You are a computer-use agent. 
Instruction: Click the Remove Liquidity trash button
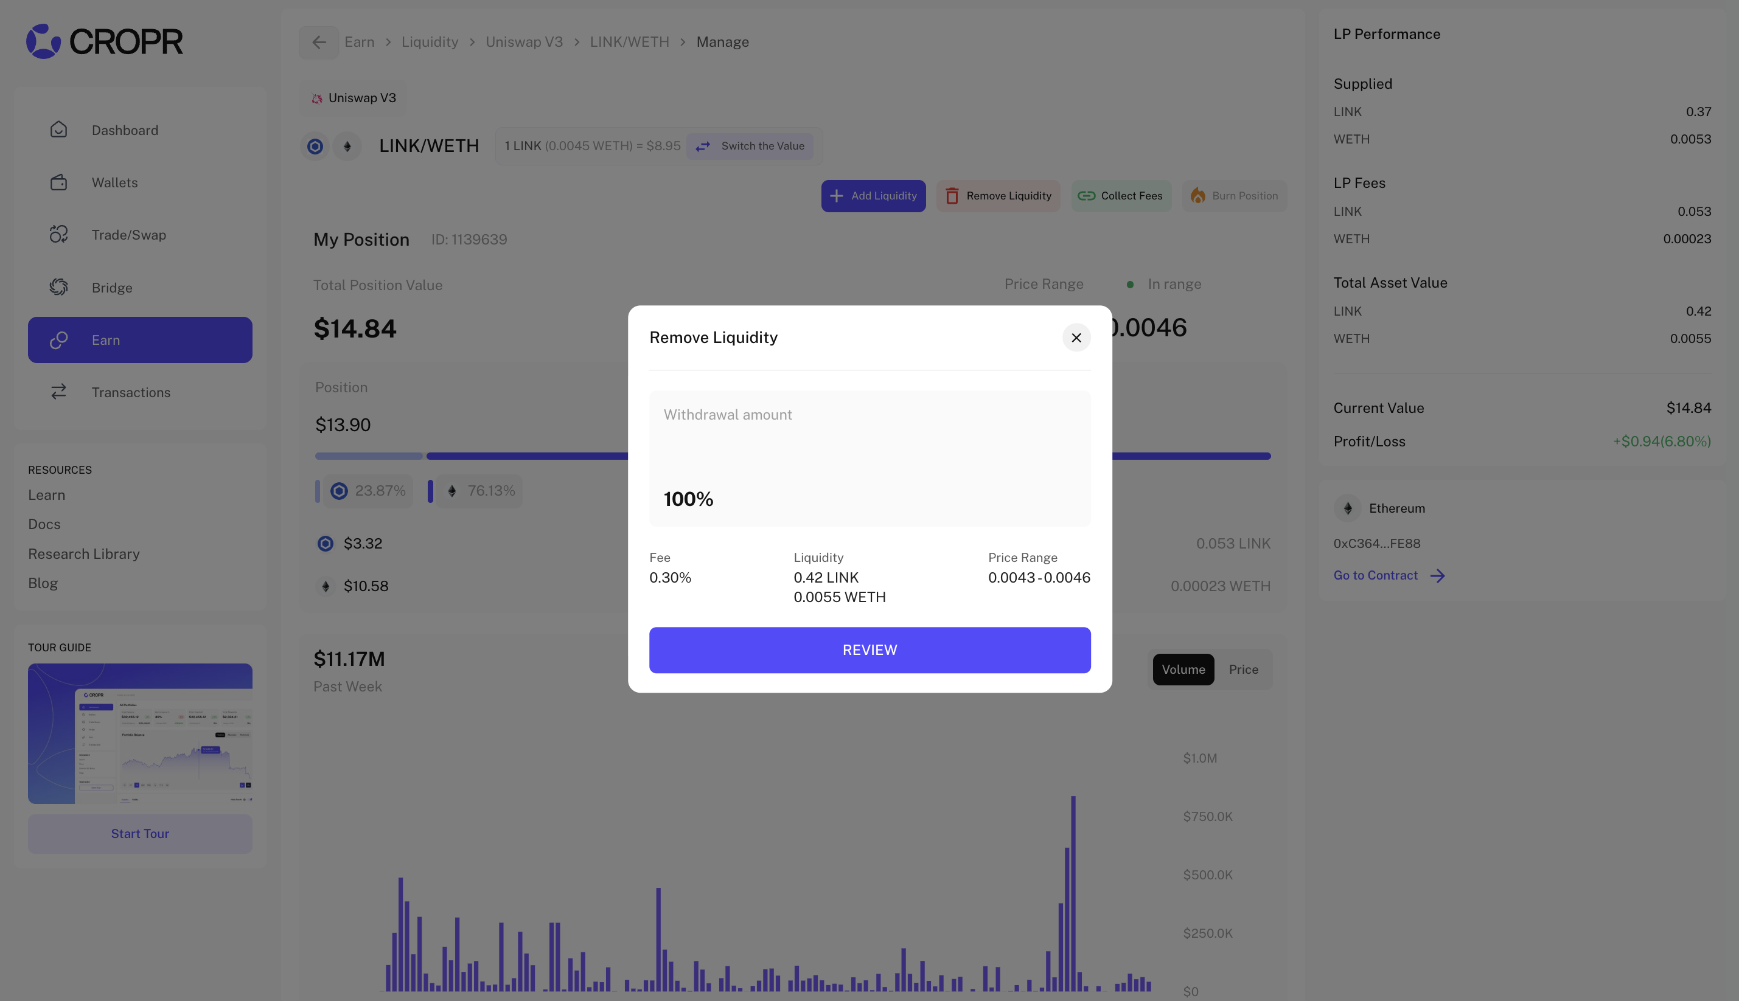pos(998,196)
